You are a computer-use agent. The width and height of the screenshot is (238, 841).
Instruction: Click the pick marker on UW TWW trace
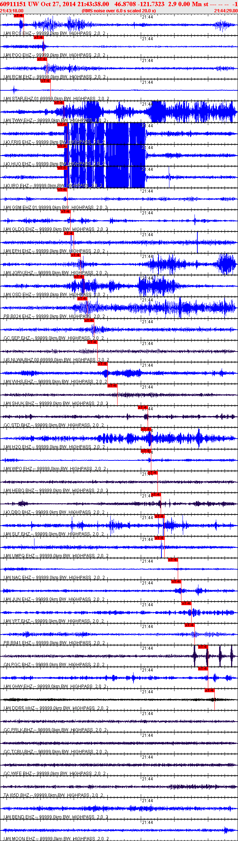point(59,103)
